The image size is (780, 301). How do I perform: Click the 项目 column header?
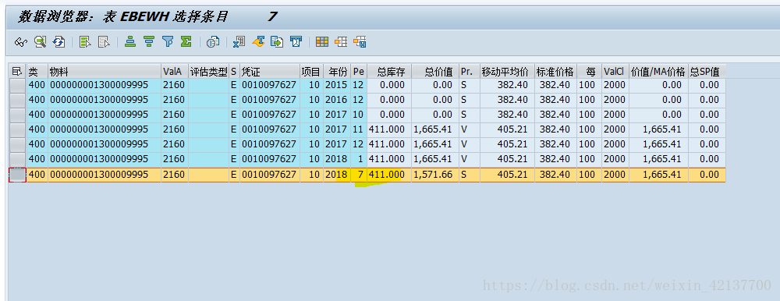311,72
